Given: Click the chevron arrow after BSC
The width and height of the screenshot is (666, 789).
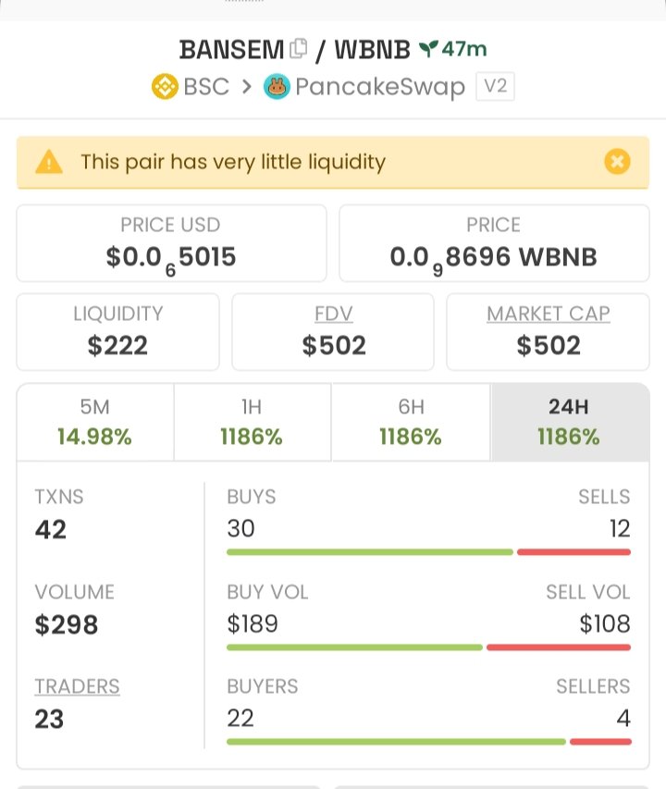Looking at the screenshot, I should coord(246,87).
